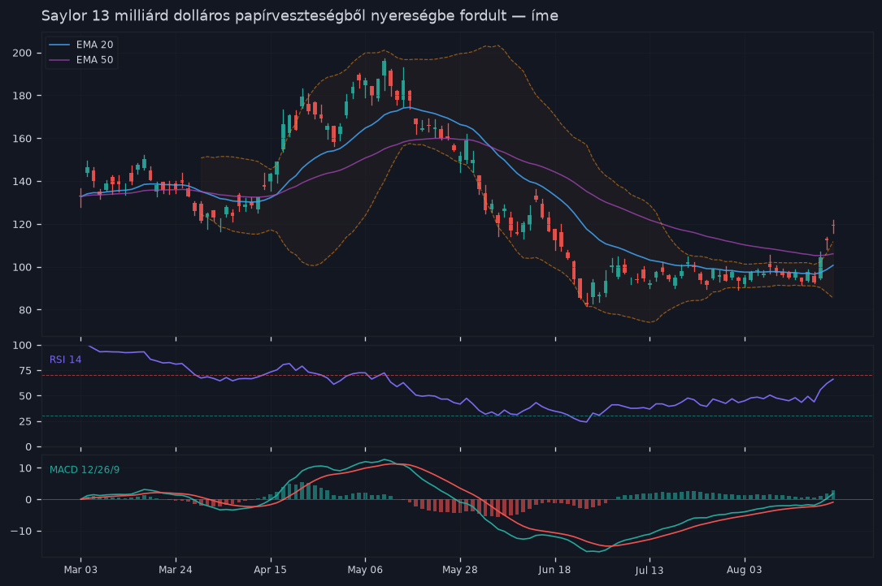Click the MACD 12/26/9 panel label

[x=85, y=470]
